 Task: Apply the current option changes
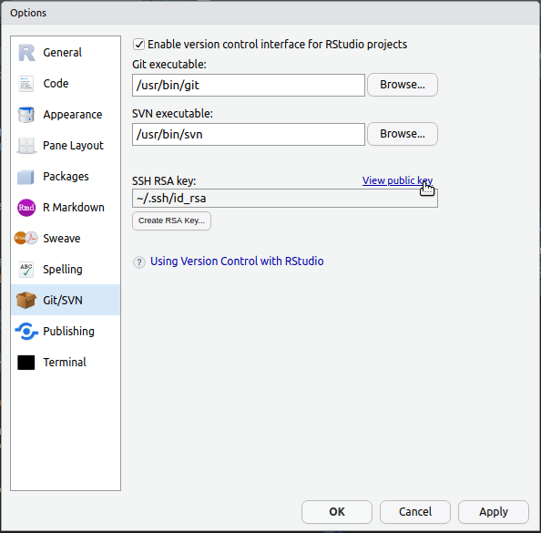(494, 512)
